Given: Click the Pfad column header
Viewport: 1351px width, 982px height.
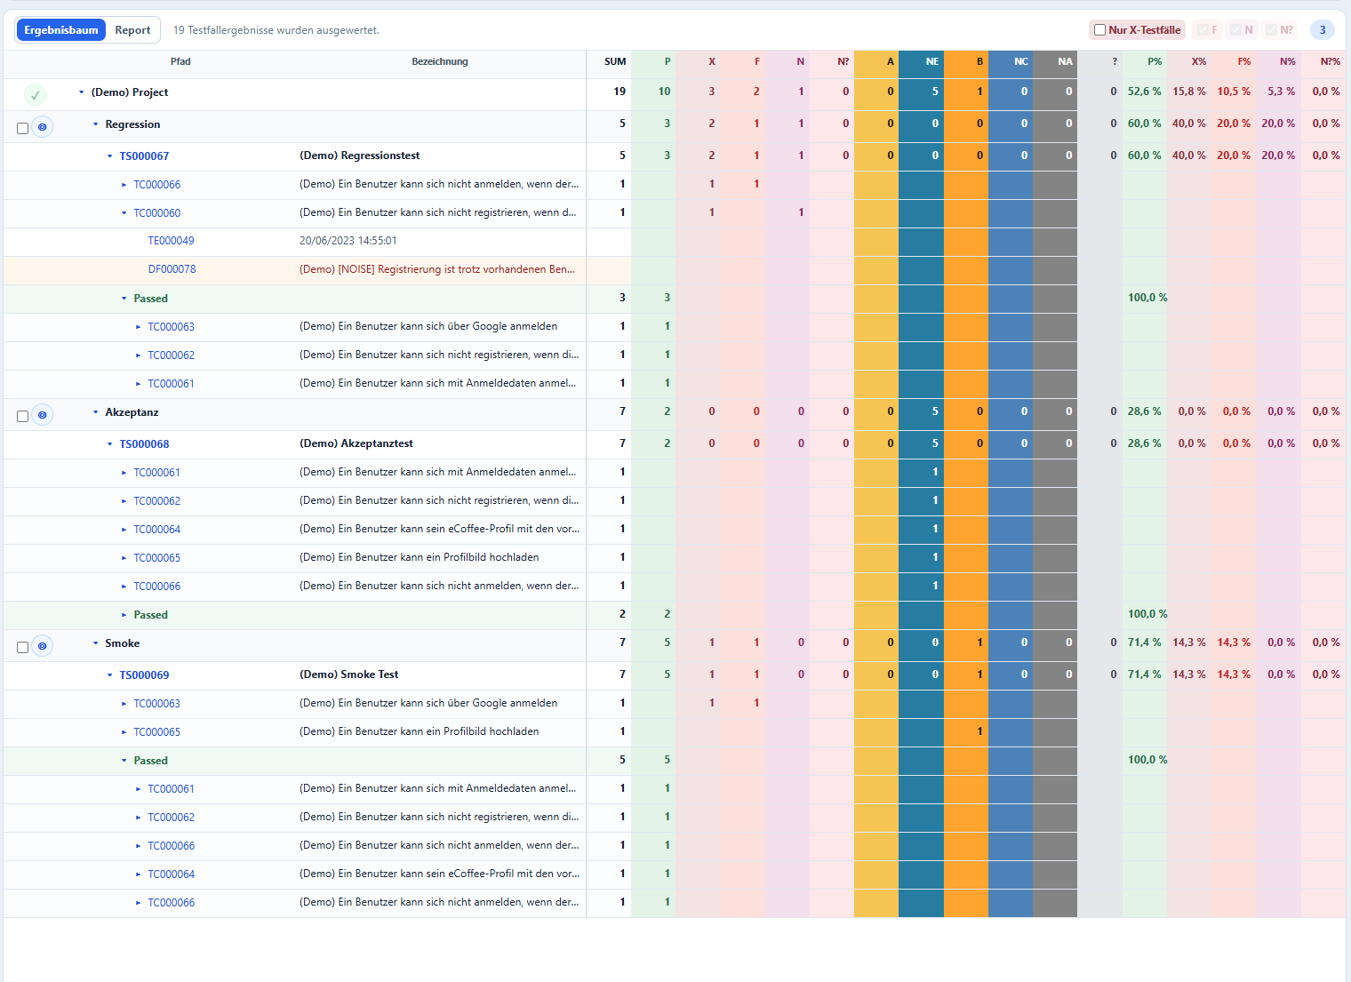Looking at the screenshot, I should (180, 62).
